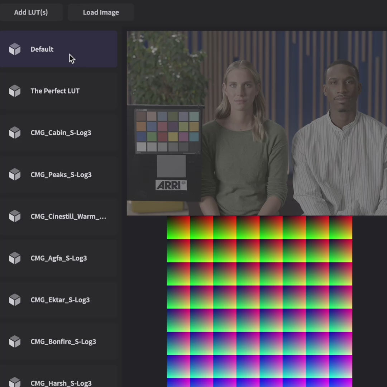Select the Default LUT text label
Screen dimensions: 387x387
(42, 49)
